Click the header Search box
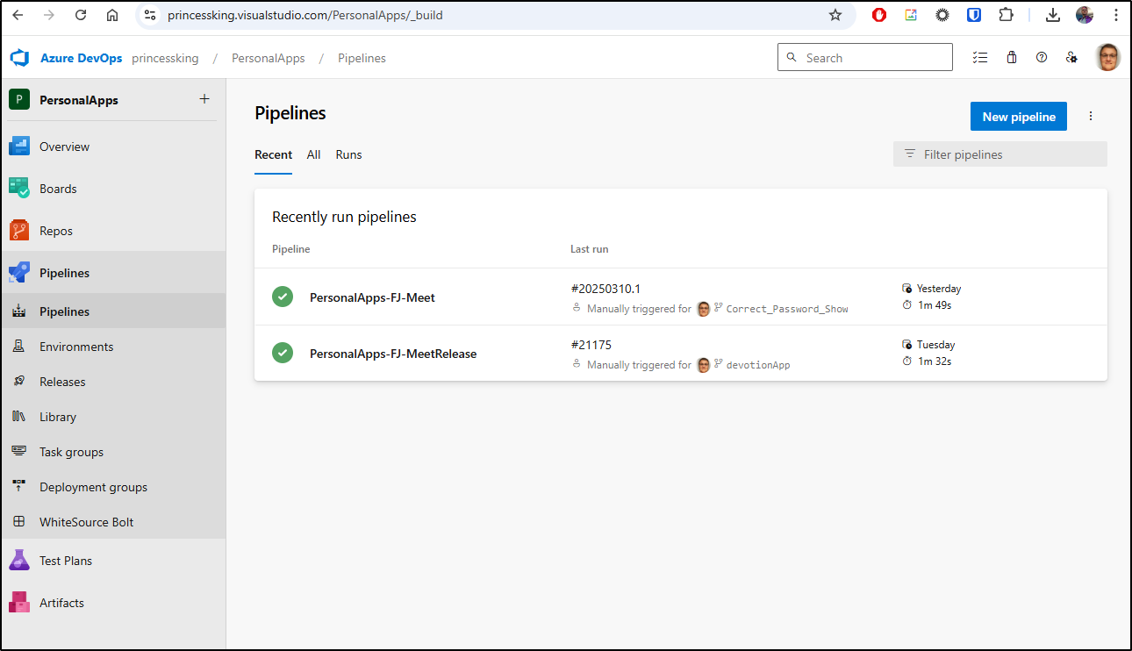 tap(865, 58)
